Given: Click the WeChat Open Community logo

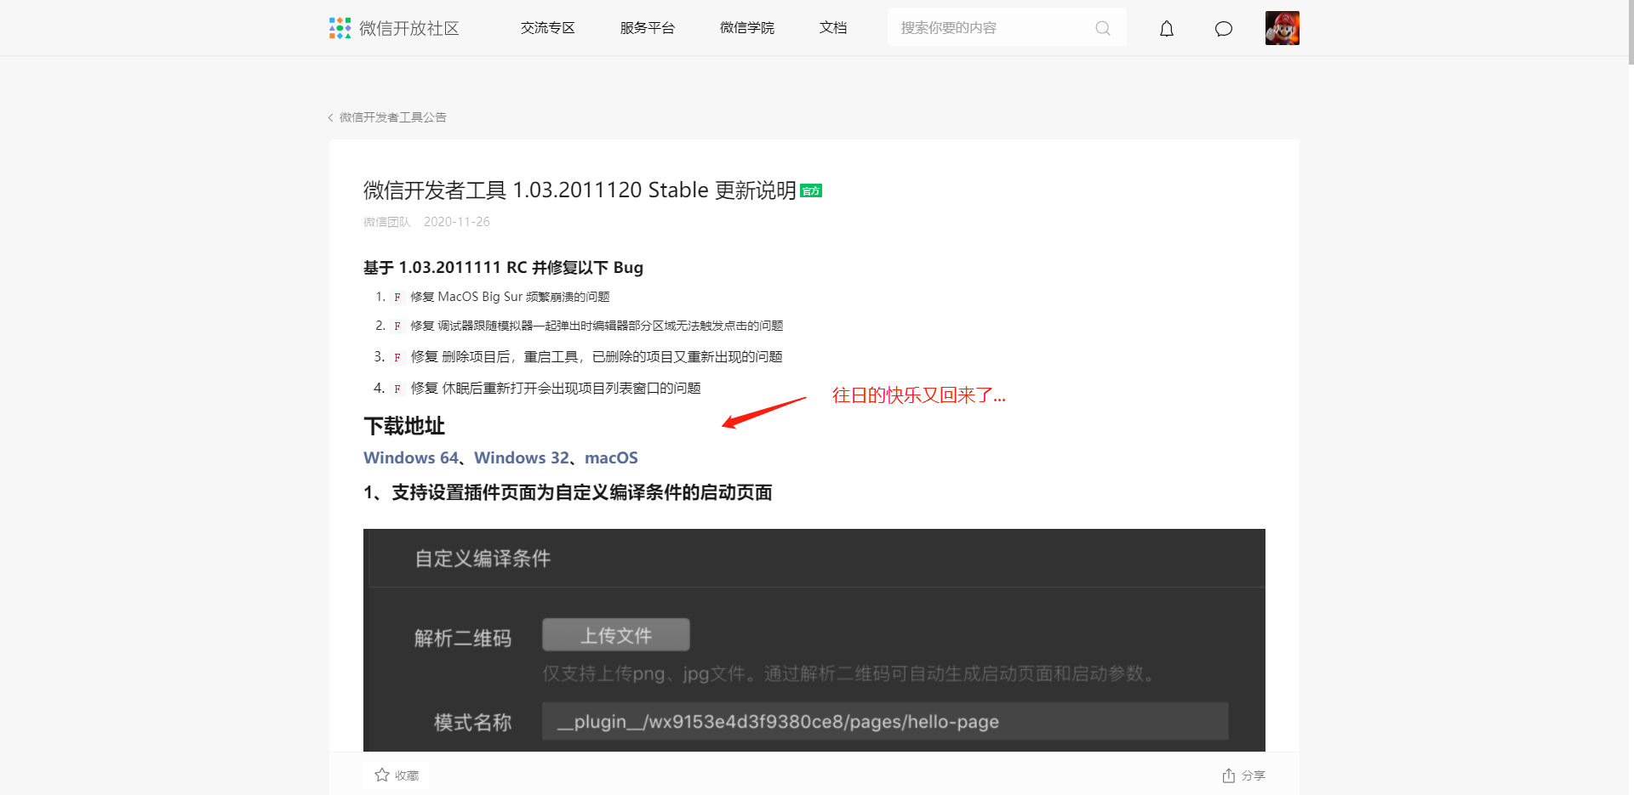Looking at the screenshot, I should tap(340, 28).
